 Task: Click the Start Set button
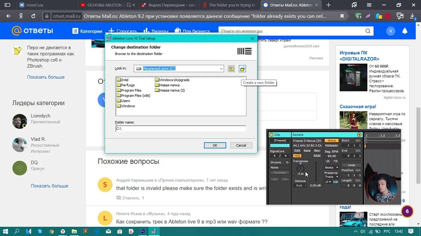click(x=358, y=141)
